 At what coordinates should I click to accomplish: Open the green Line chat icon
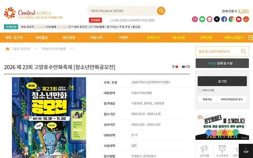[202, 19]
